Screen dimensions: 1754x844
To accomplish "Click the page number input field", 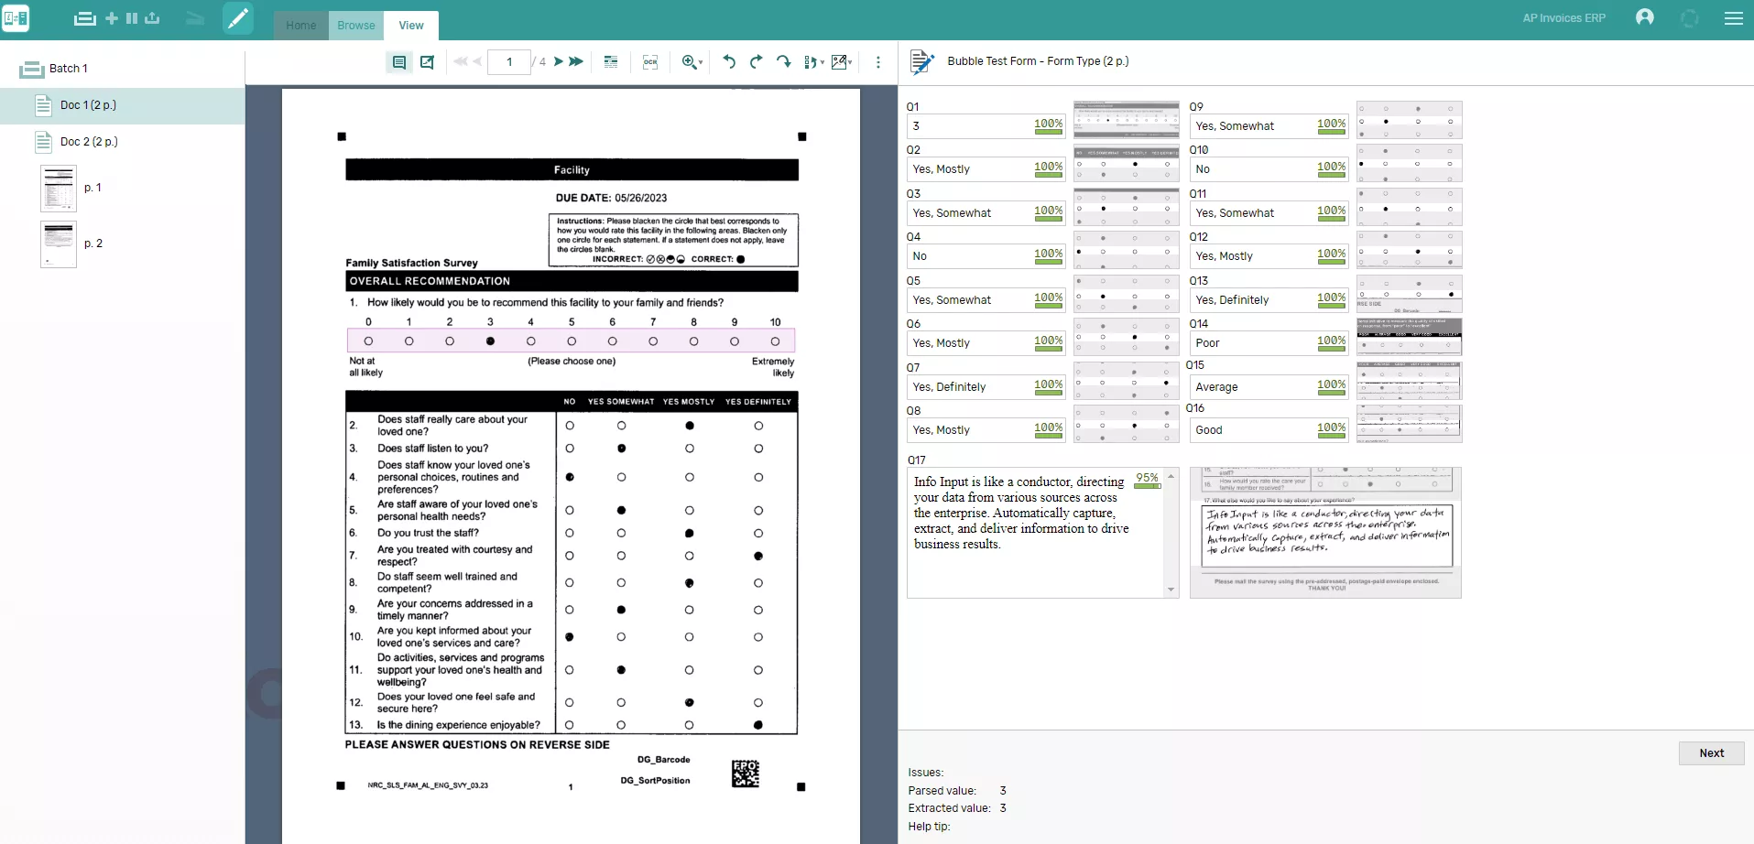I will pos(509,62).
